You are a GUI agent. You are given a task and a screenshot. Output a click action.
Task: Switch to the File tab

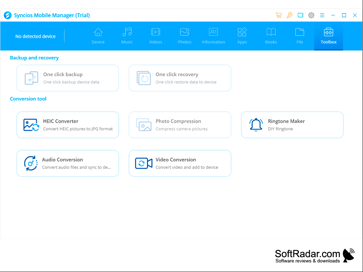[x=300, y=36]
